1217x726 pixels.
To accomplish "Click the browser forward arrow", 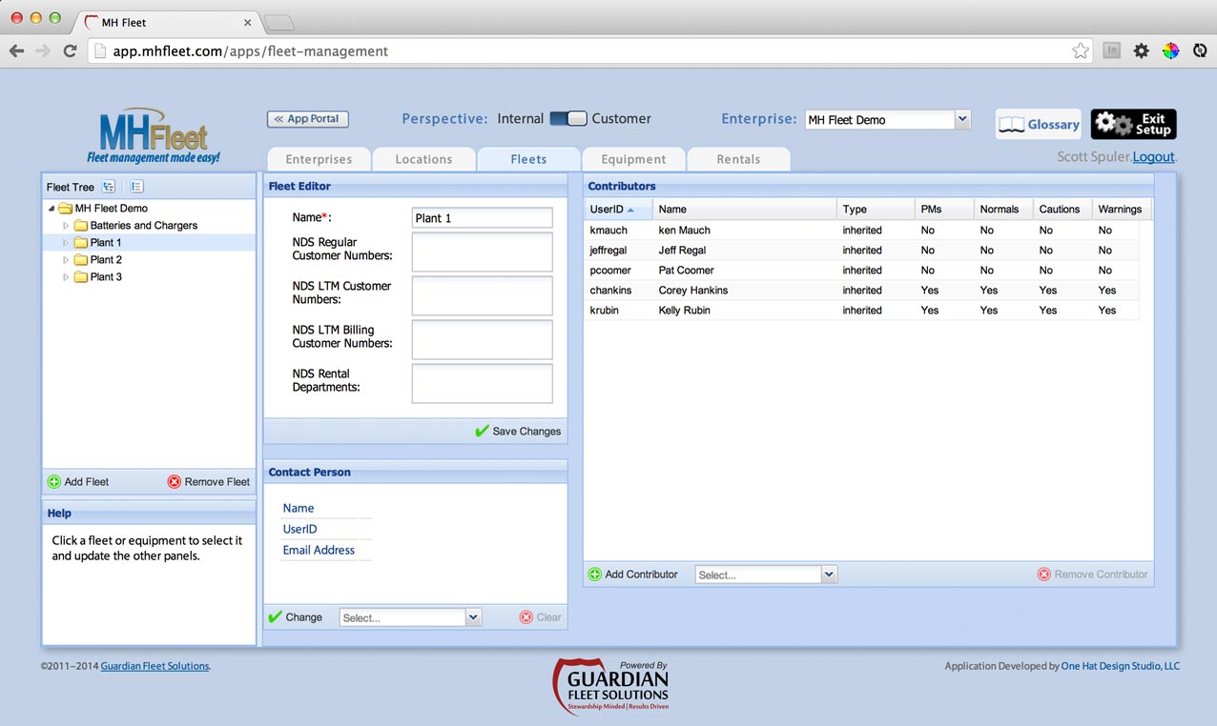I will (x=43, y=51).
